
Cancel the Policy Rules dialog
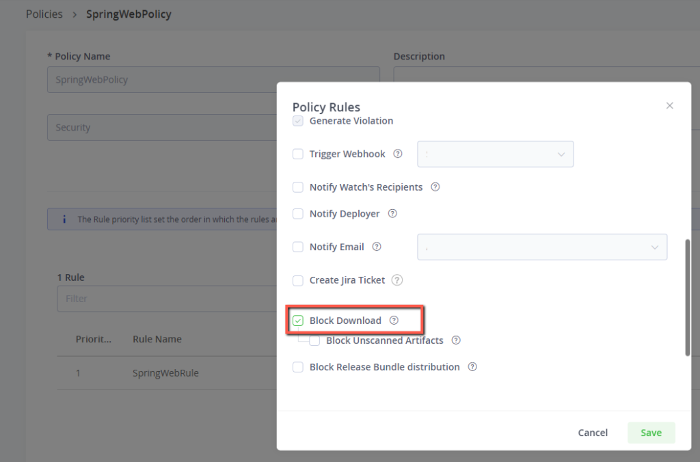click(x=593, y=433)
